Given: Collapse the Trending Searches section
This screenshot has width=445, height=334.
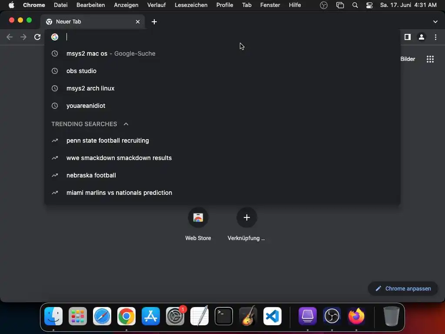Looking at the screenshot, I should [126, 124].
